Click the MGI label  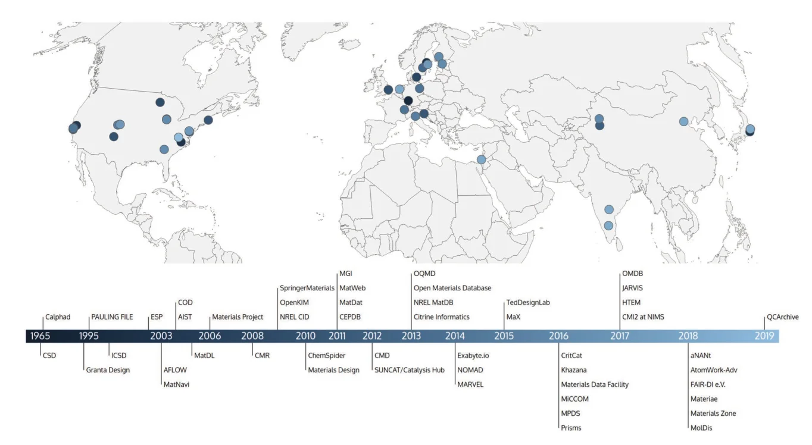click(x=345, y=273)
